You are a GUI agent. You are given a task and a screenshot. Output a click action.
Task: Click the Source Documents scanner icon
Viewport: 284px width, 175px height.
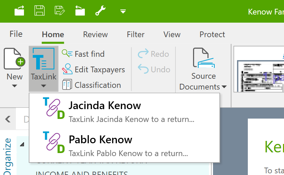(204, 58)
